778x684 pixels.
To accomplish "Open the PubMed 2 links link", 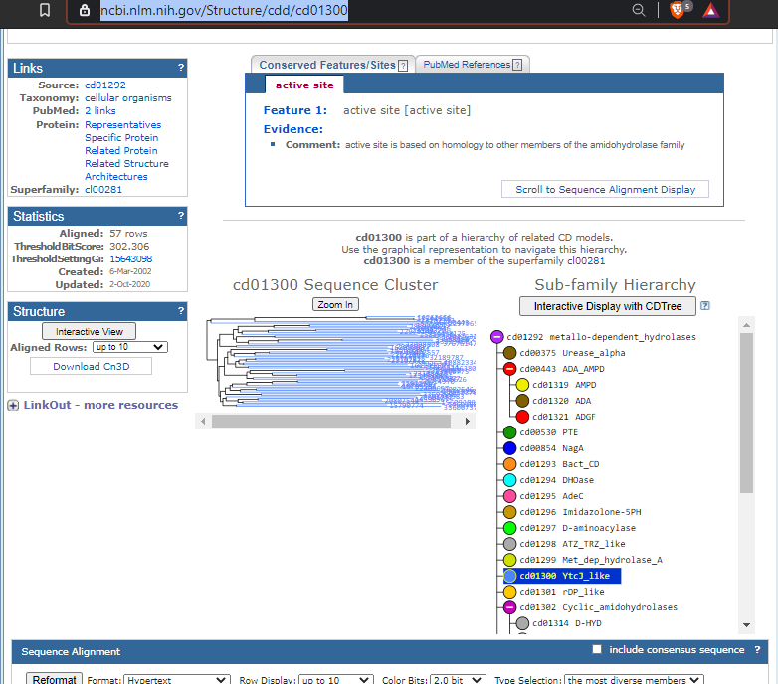I will coord(100,110).
